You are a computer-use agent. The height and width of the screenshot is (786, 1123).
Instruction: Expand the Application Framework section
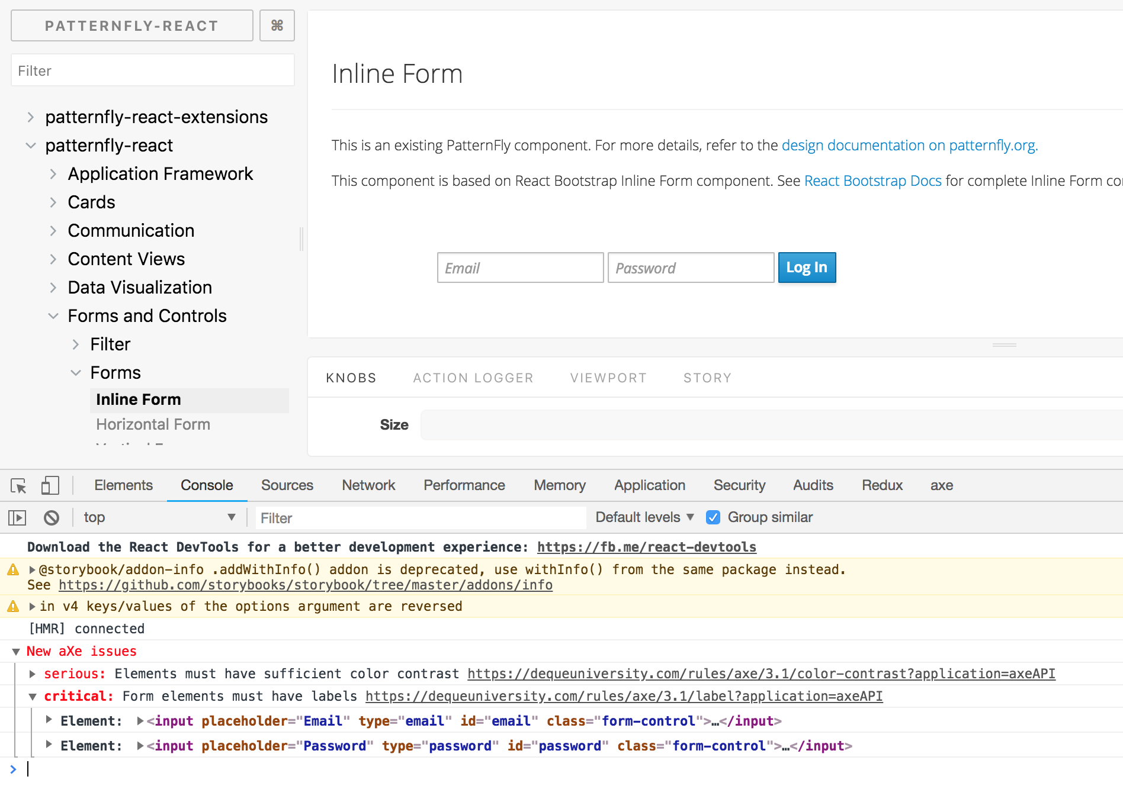[x=53, y=174]
